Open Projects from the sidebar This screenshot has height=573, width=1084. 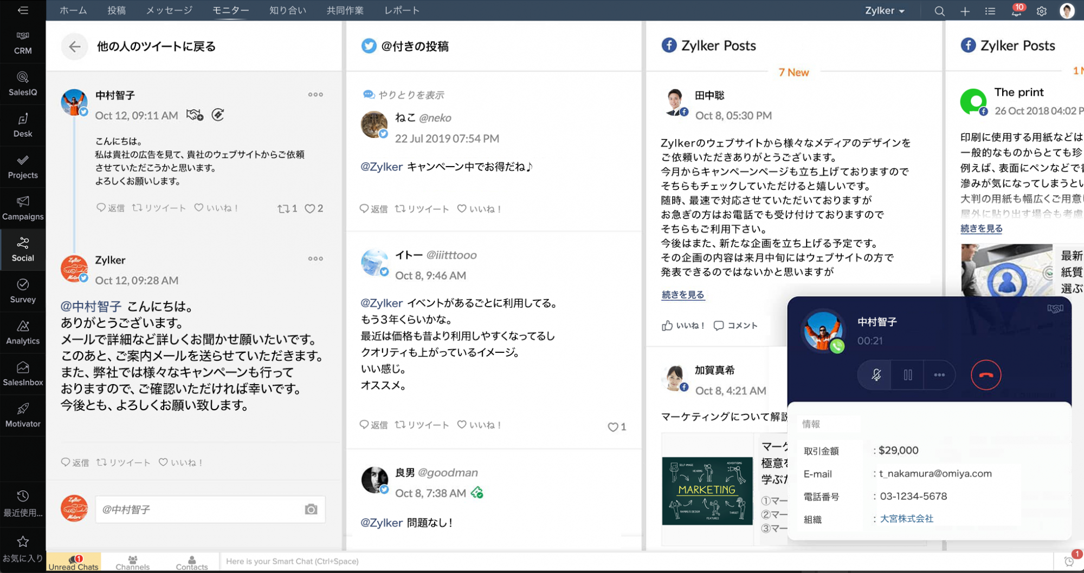click(23, 167)
